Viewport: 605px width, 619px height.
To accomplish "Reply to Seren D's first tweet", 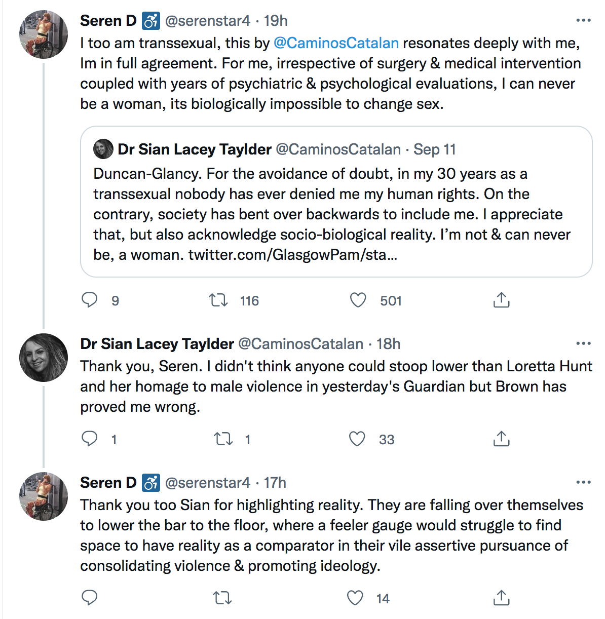I will pyautogui.click(x=90, y=300).
